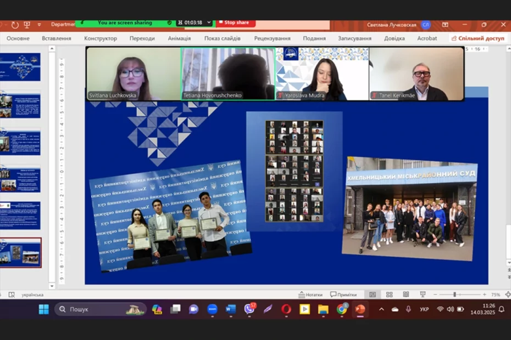The height and width of the screenshot is (340, 511).
Task: Open the Показ слайдів ribbon tab
Action: click(x=223, y=38)
